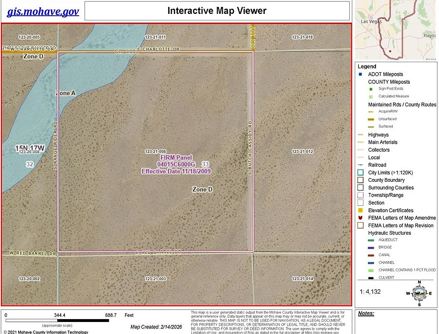Click the Interactive Map Viewer title box
The image size is (439, 334).
point(217,11)
